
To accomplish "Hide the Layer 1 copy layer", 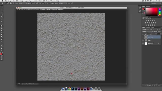I will (x=143, y=37).
